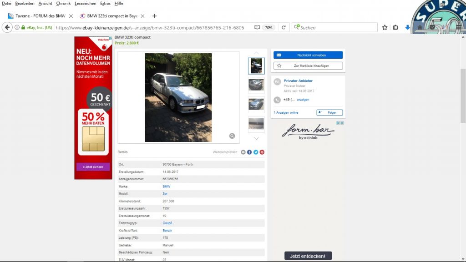
Task: Click the location '90766 Bayern - Fürth'
Action: pos(178,164)
